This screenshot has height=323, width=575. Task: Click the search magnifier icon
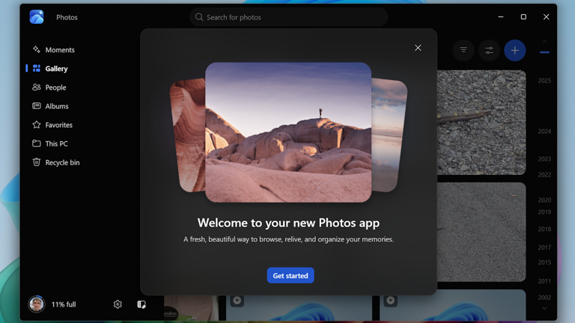[199, 17]
